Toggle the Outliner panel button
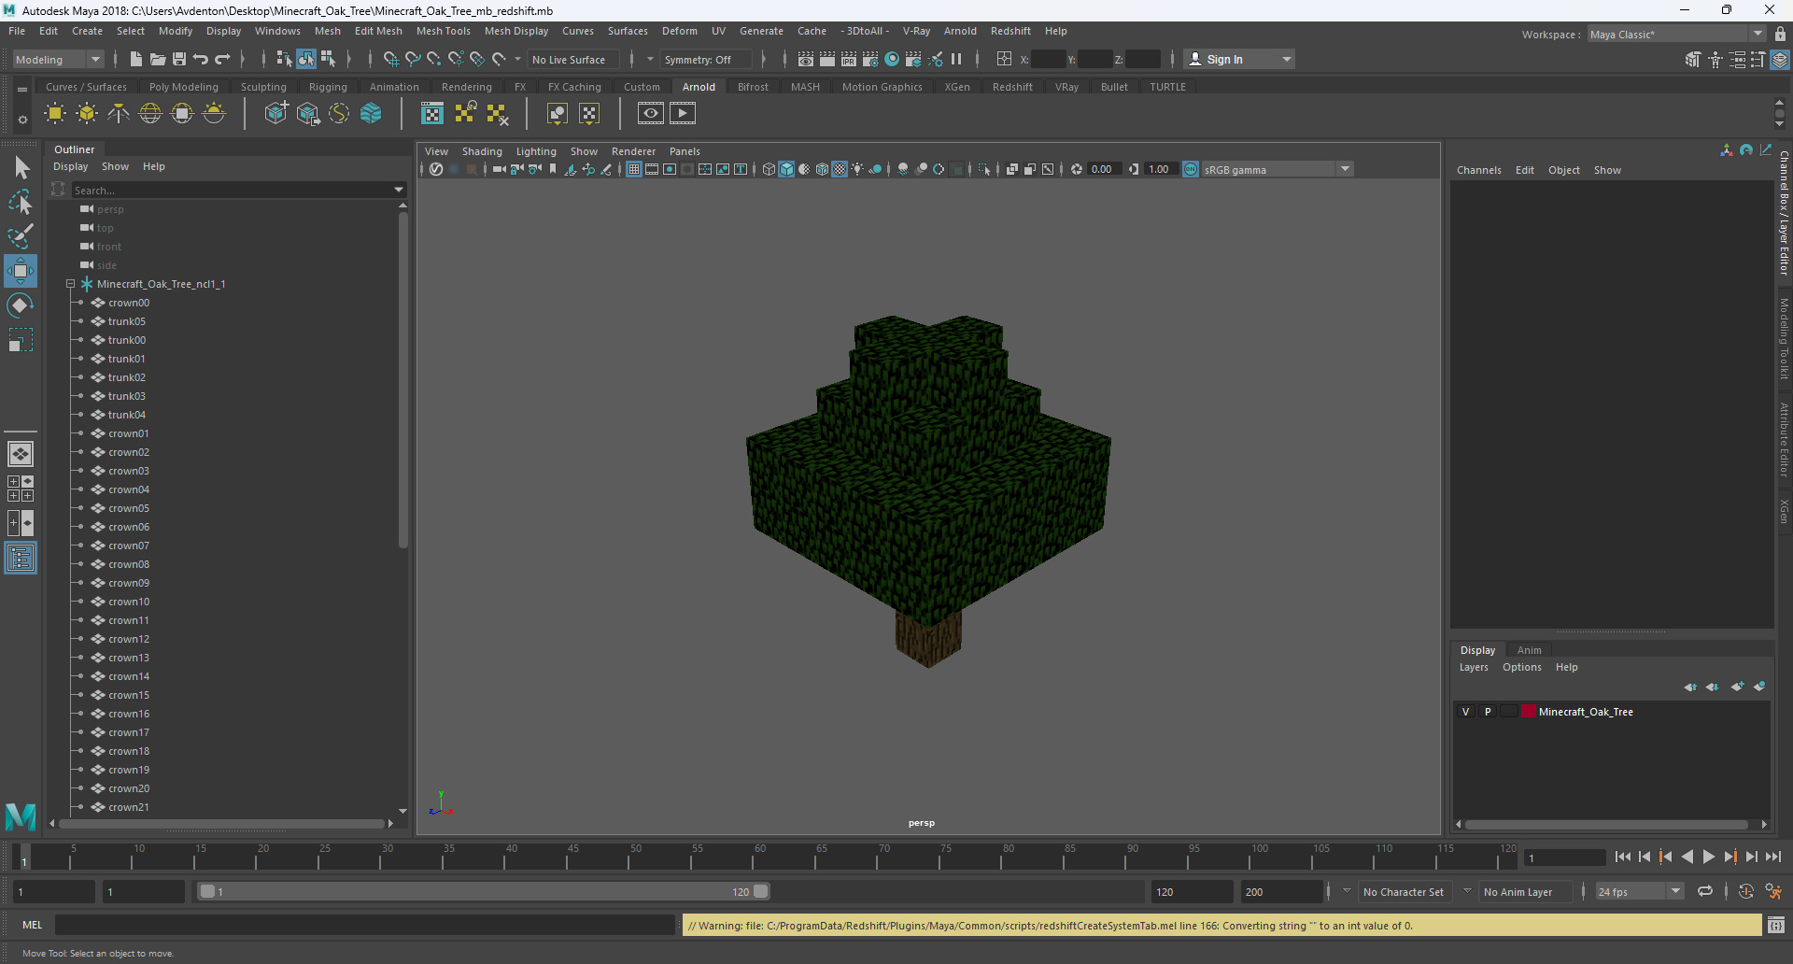Screen dimensions: 1793x964 coord(21,559)
